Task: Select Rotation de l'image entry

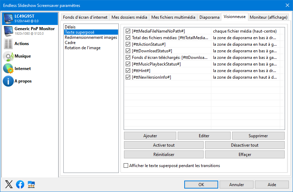Action: pos(91,48)
